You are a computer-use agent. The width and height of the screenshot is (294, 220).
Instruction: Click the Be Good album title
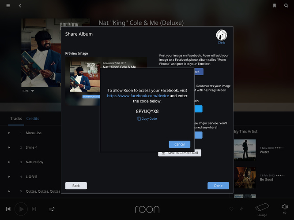[x=266, y=180]
